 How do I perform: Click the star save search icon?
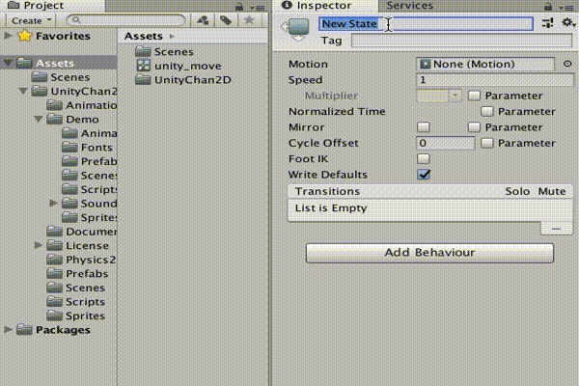pyautogui.click(x=248, y=20)
